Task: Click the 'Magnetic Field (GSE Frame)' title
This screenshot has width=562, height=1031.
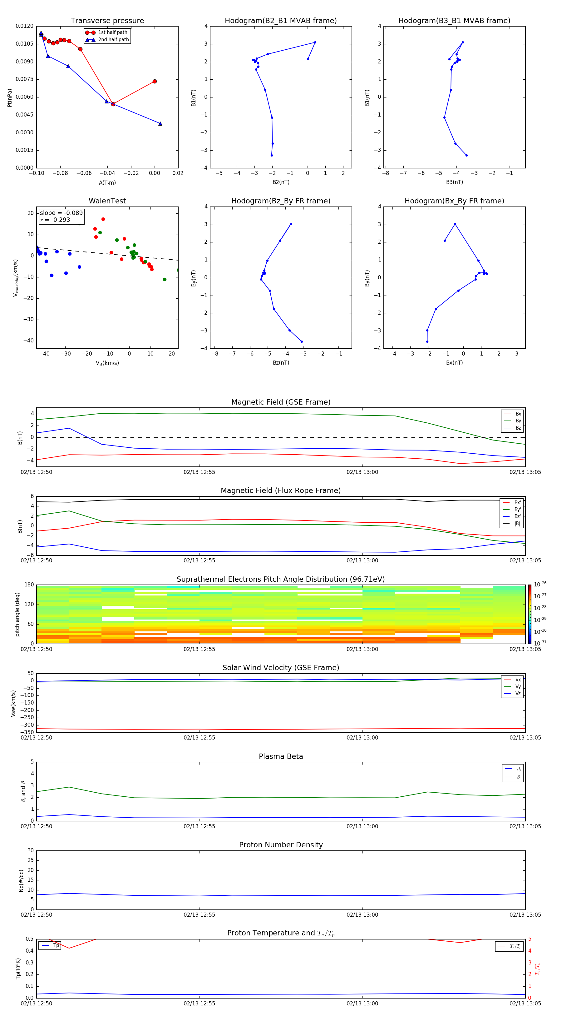Action: (x=281, y=402)
